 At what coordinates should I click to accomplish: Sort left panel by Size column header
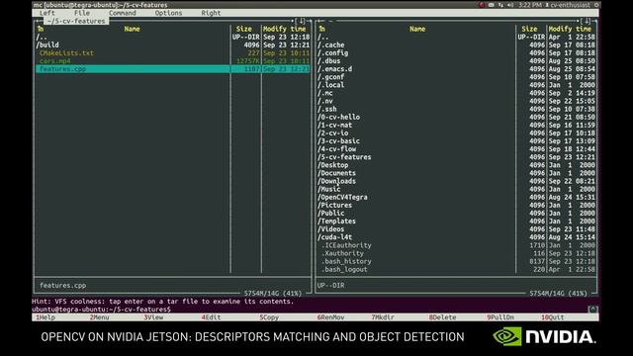click(x=244, y=29)
